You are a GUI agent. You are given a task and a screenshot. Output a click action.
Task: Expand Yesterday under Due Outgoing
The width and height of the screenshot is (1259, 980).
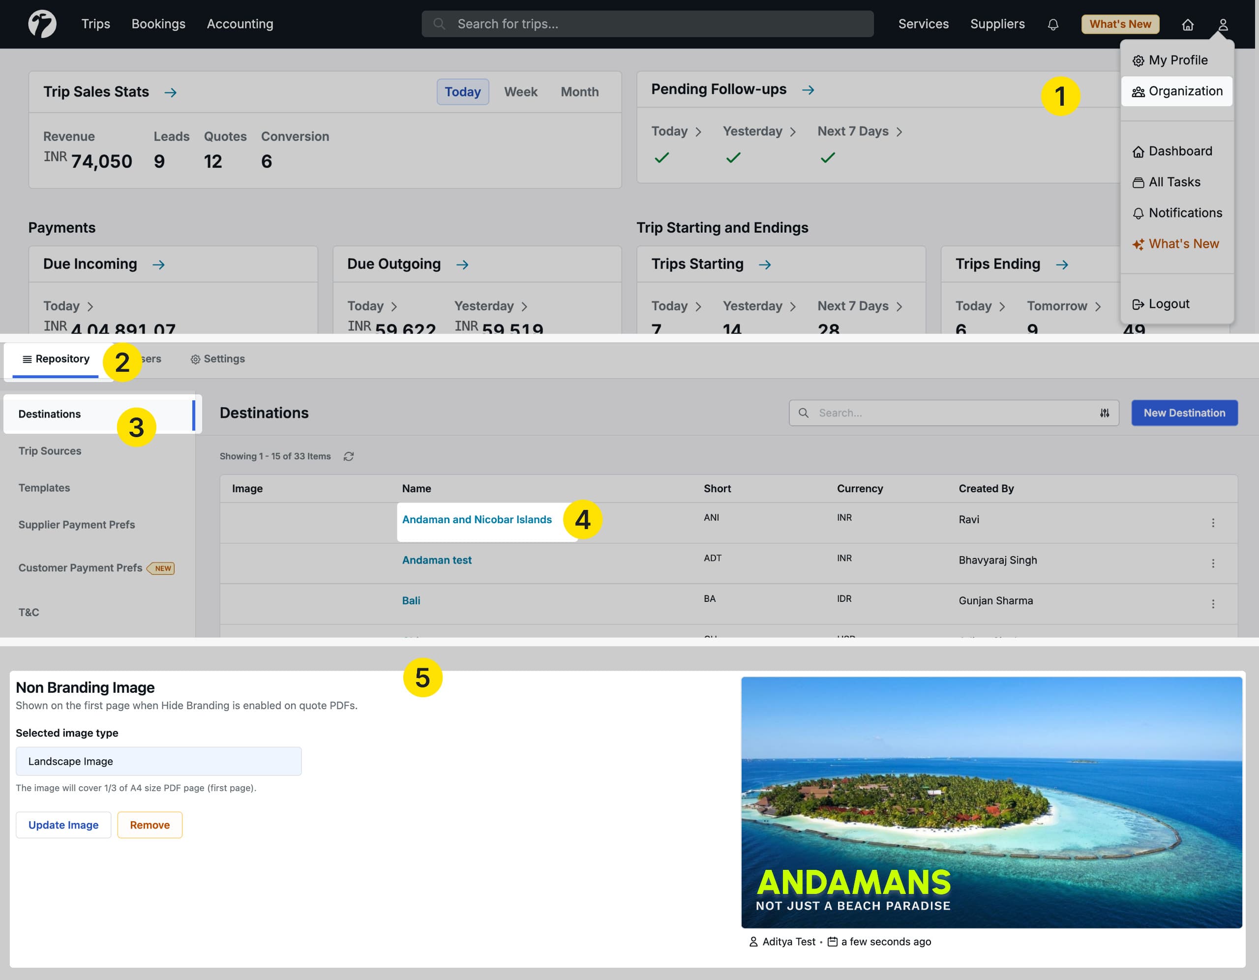[491, 306]
